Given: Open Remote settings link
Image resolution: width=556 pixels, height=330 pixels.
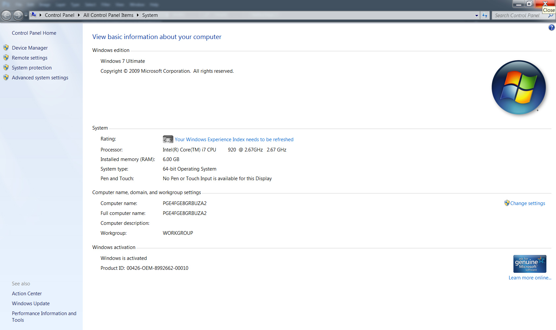Looking at the screenshot, I should [29, 58].
